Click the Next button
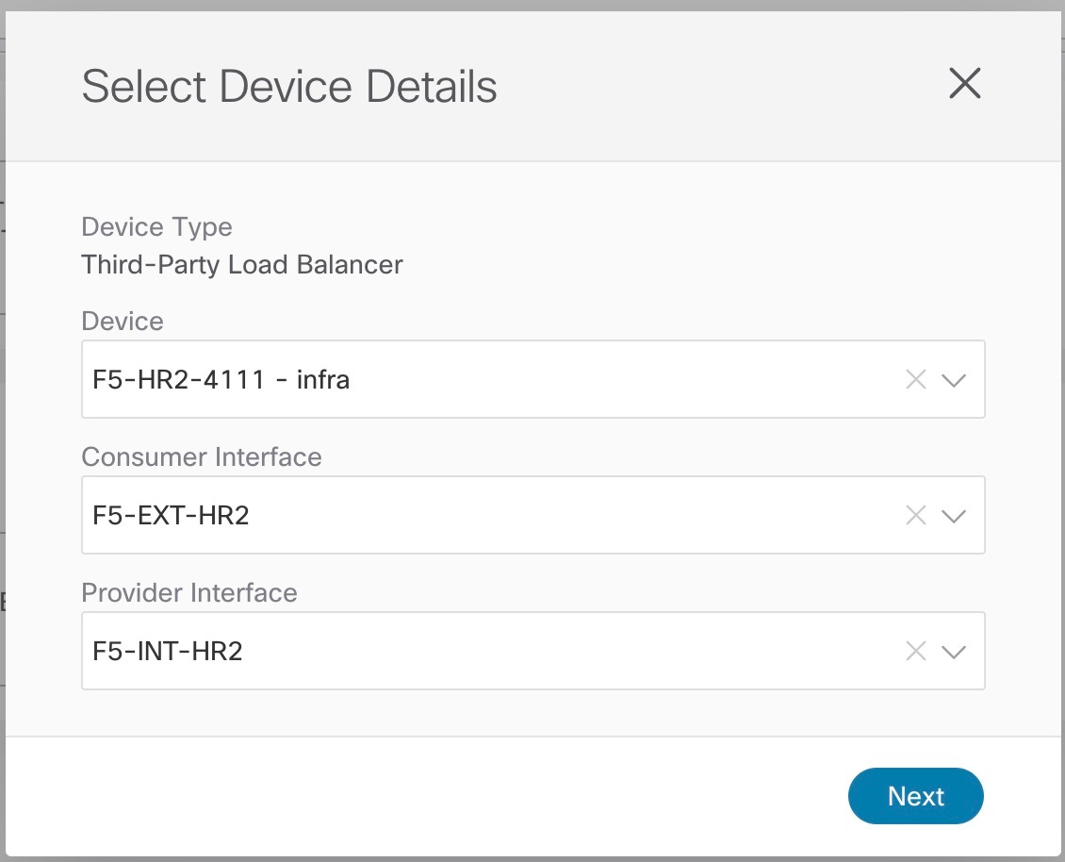The width and height of the screenshot is (1065, 862). click(x=915, y=796)
